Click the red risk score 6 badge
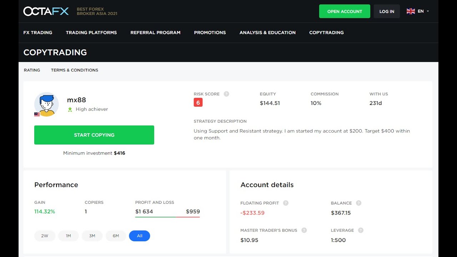 pyautogui.click(x=198, y=103)
